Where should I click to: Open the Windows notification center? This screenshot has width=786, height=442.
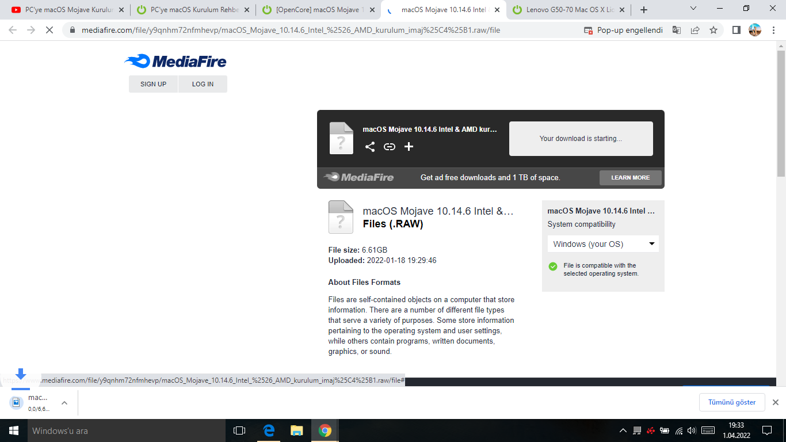tap(767, 430)
